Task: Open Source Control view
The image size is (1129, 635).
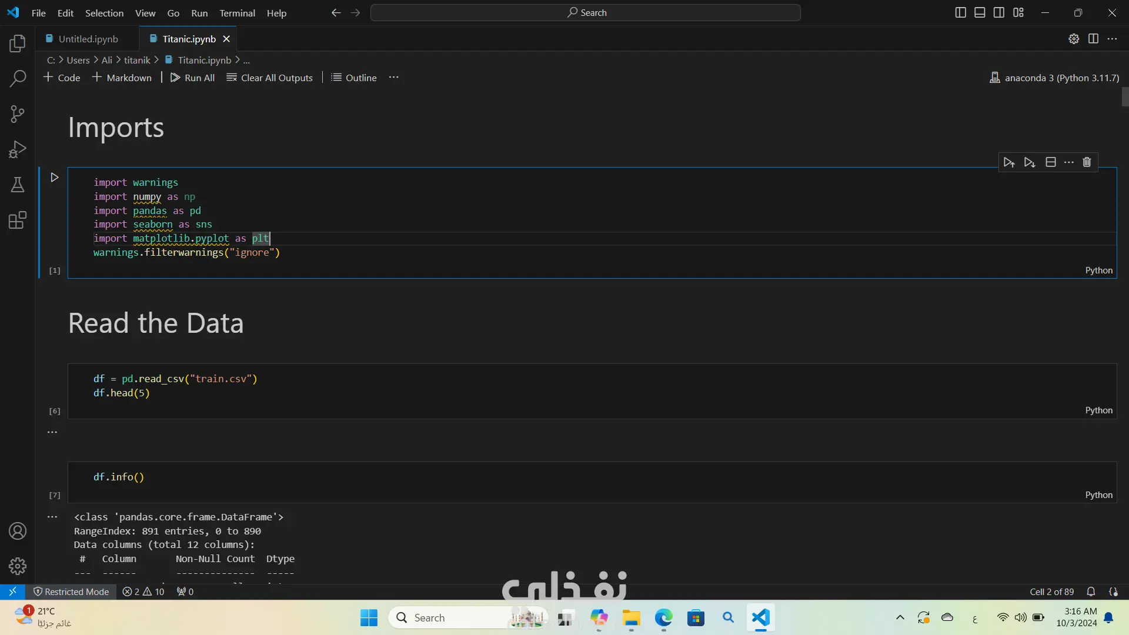Action: pos(18,114)
